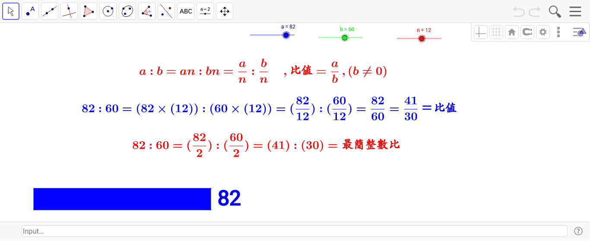This screenshot has height=241, width=590.
Task: Select the Point tool
Action: [x=30, y=11]
